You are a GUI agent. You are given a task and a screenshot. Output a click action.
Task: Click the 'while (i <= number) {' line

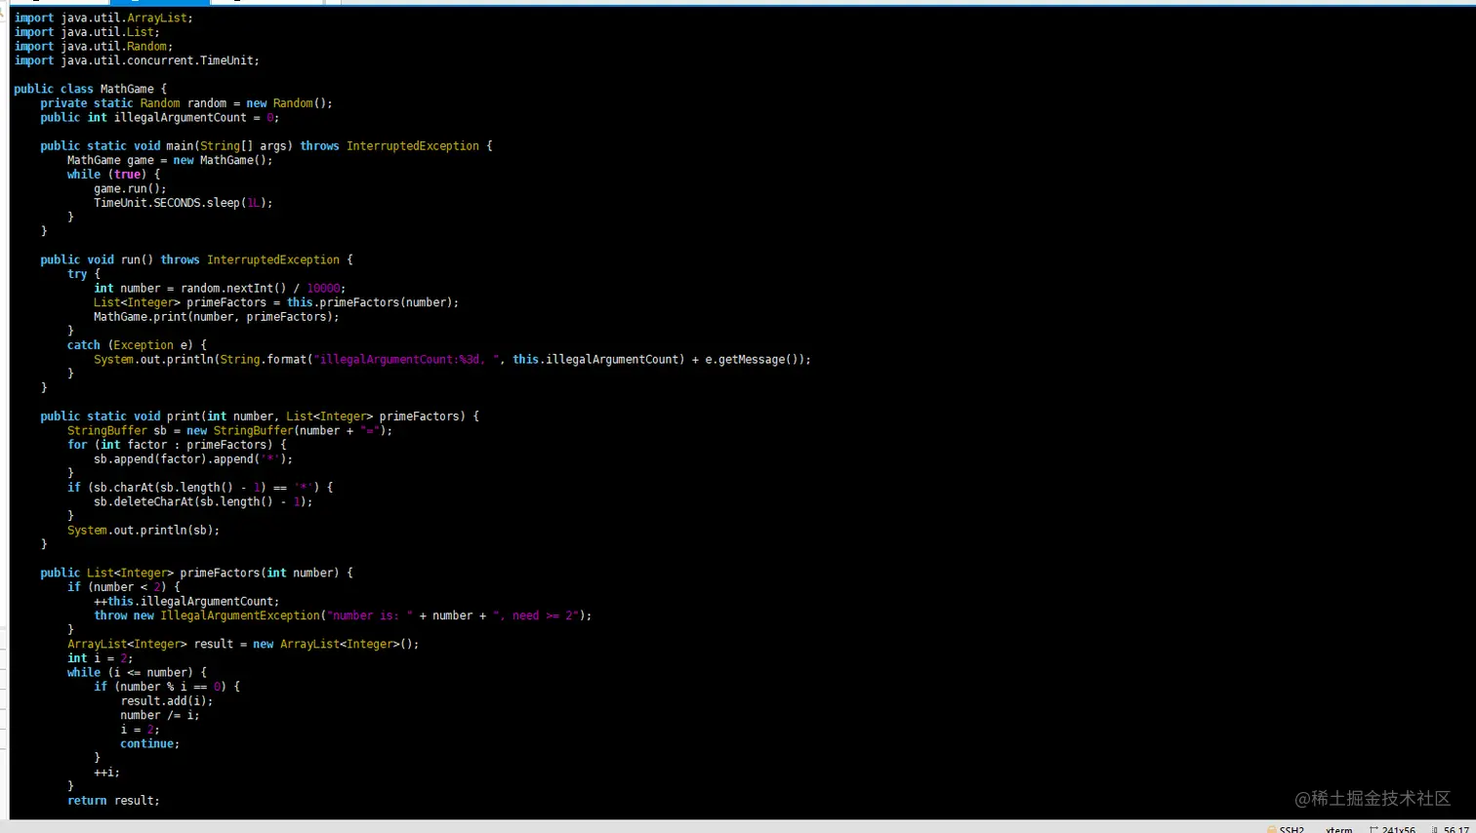point(137,672)
